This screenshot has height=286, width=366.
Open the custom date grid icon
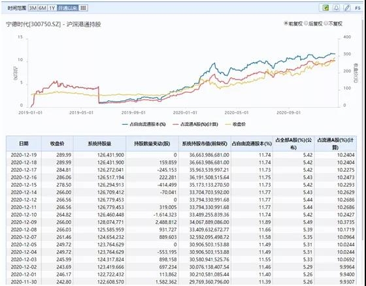point(83,8)
